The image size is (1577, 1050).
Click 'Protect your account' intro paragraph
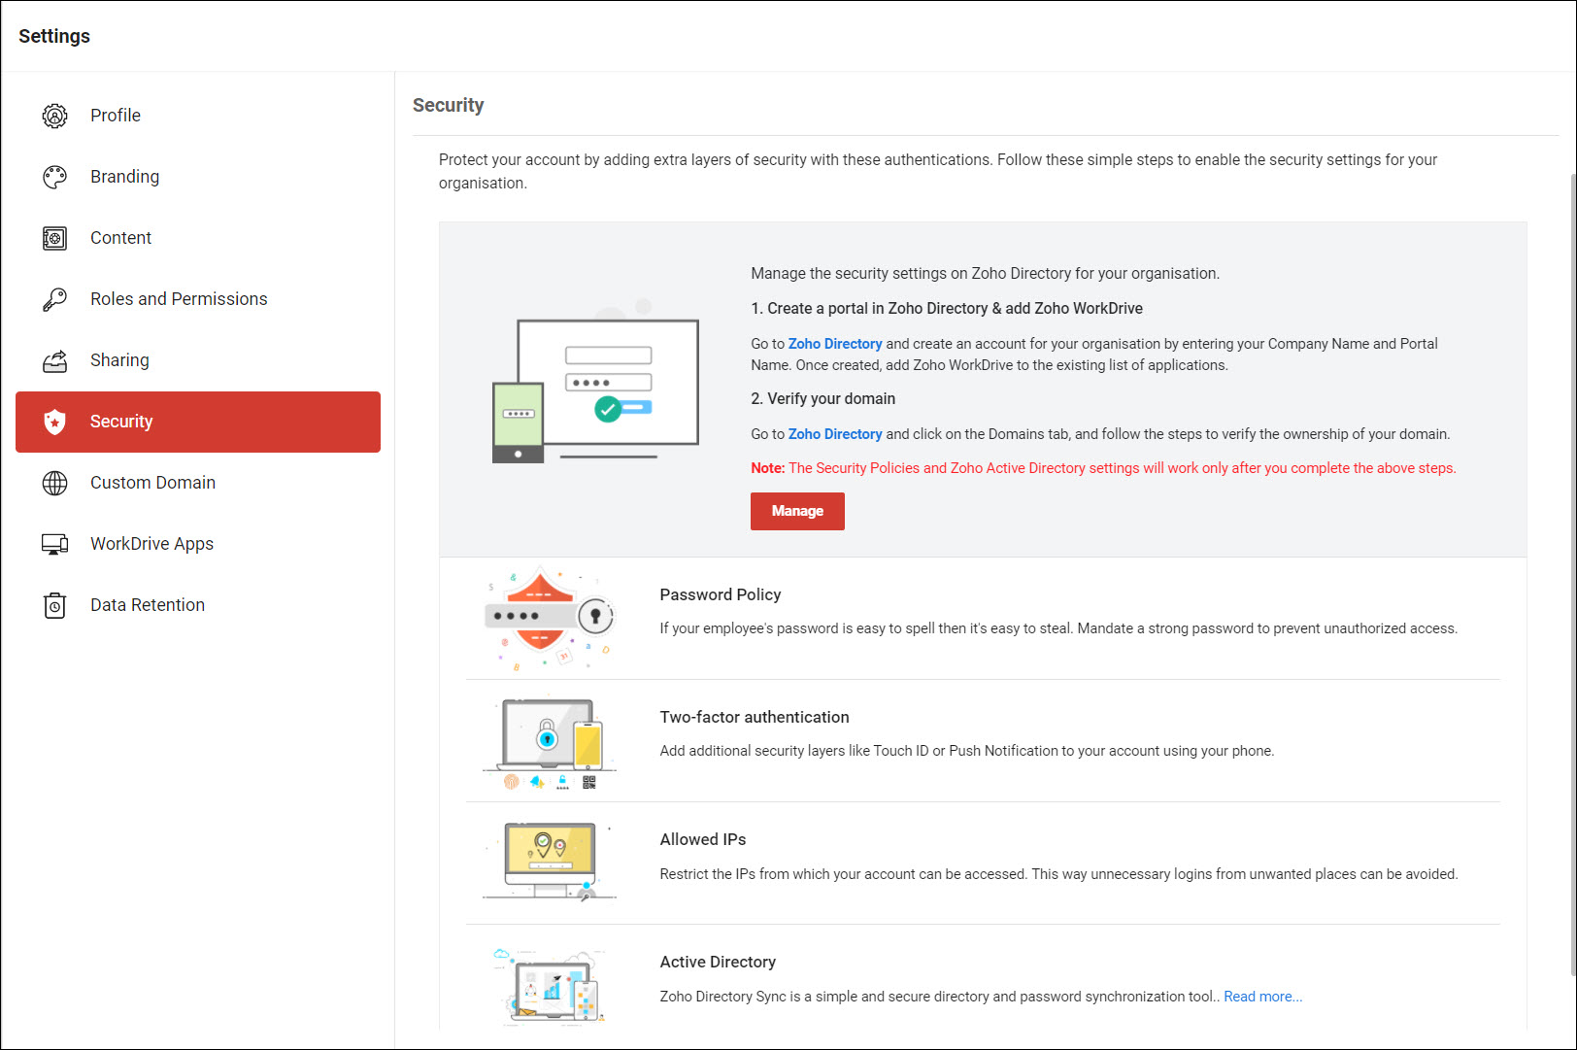(938, 171)
